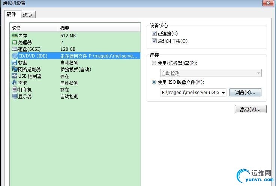Screen dimensions: 276x186
Task: Click the 打印机 存在 summary value
Action: [65, 90]
